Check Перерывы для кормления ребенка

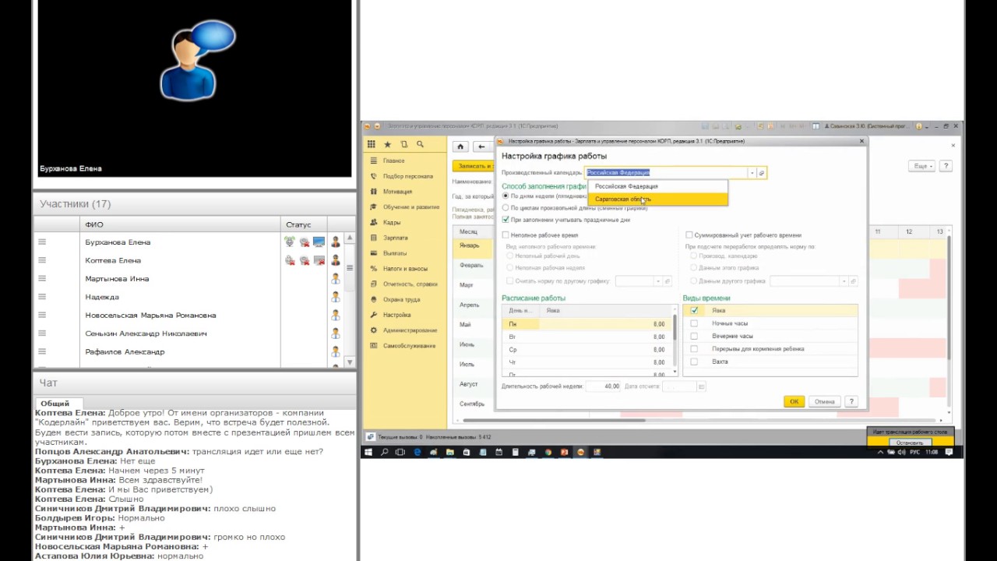click(694, 349)
